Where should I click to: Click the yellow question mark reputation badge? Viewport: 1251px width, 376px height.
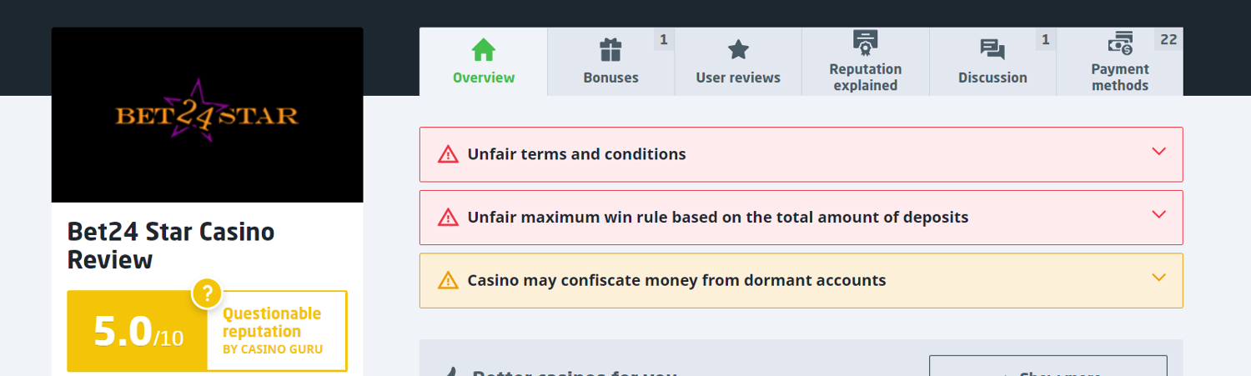point(207,293)
